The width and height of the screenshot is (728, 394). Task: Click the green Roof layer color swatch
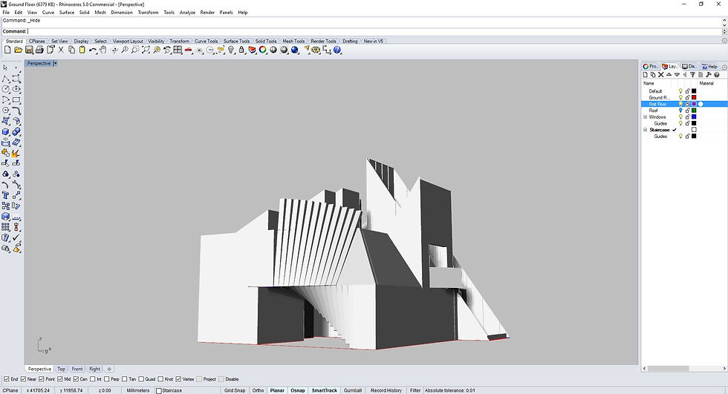pyautogui.click(x=694, y=111)
